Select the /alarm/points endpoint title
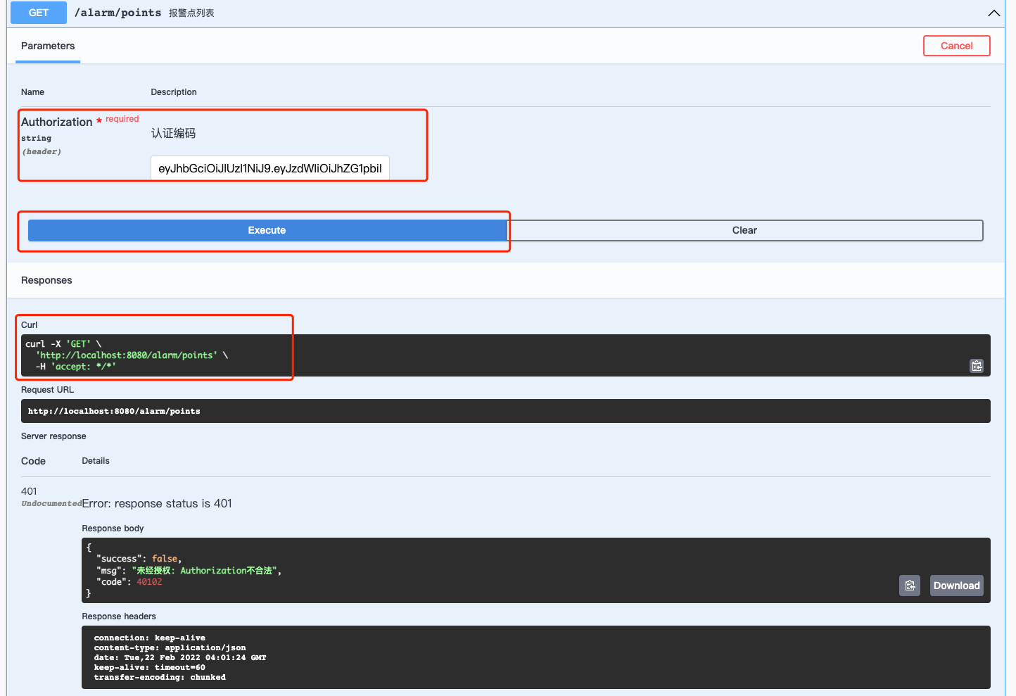Image resolution: width=1016 pixels, height=696 pixels. (x=117, y=13)
